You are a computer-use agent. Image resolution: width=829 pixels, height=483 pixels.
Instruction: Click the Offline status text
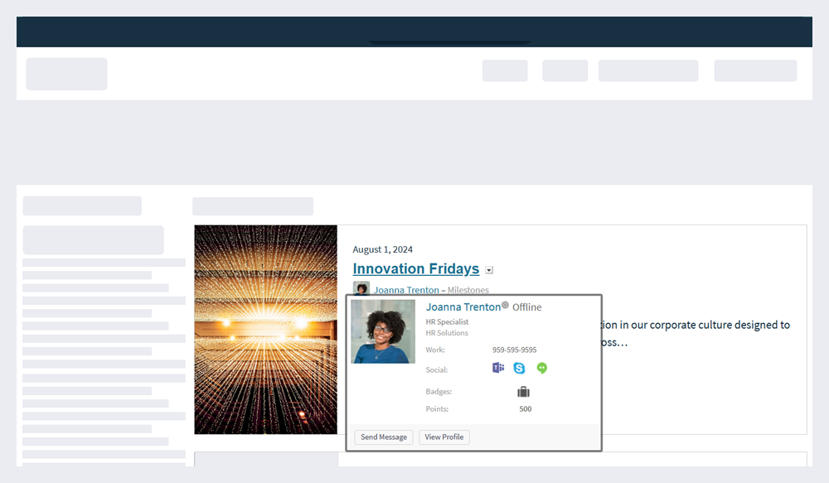point(527,307)
